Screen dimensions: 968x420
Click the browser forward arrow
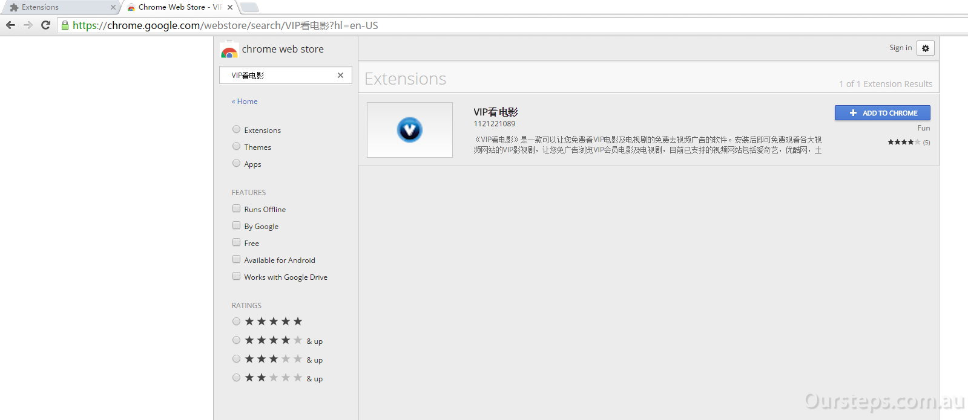[28, 25]
